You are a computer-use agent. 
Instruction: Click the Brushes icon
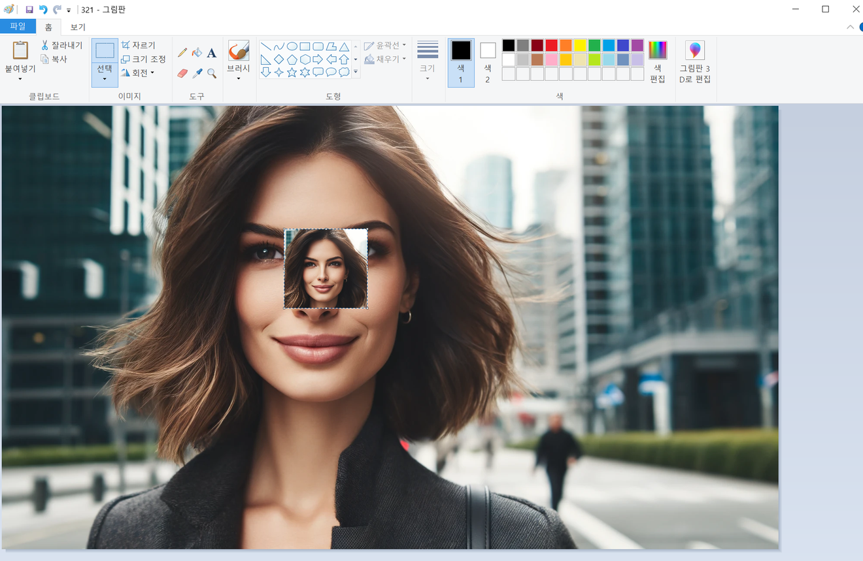[239, 51]
